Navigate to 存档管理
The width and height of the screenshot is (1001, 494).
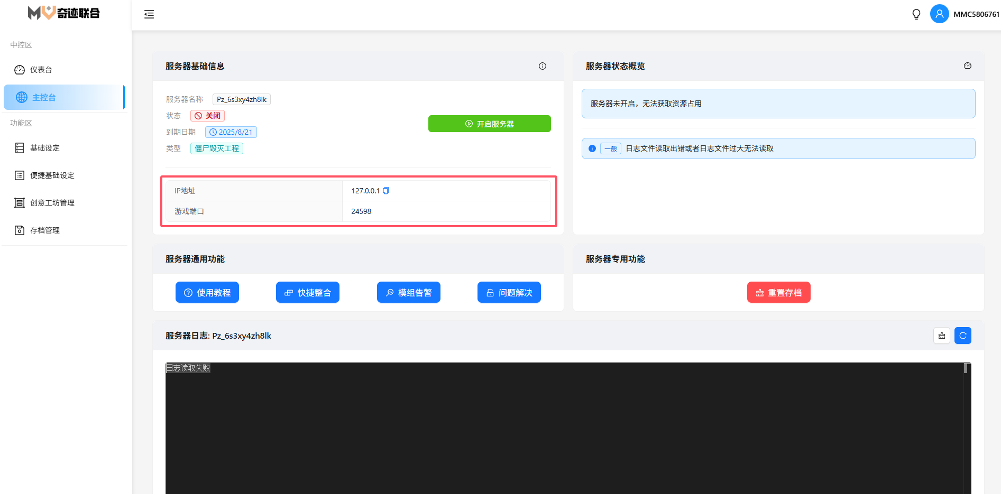point(45,230)
